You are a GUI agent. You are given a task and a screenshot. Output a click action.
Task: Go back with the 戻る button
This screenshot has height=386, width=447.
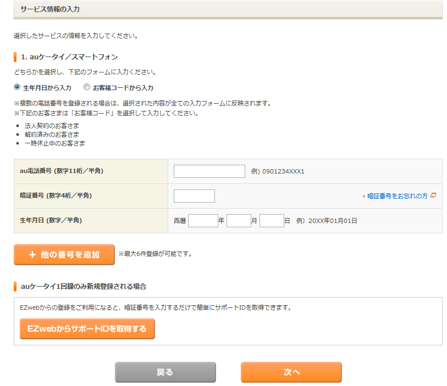click(165, 372)
